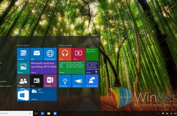Open the Photos tile
The image size is (177, 116).
pos(23,68)
